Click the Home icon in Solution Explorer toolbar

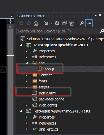coord(36,23)
